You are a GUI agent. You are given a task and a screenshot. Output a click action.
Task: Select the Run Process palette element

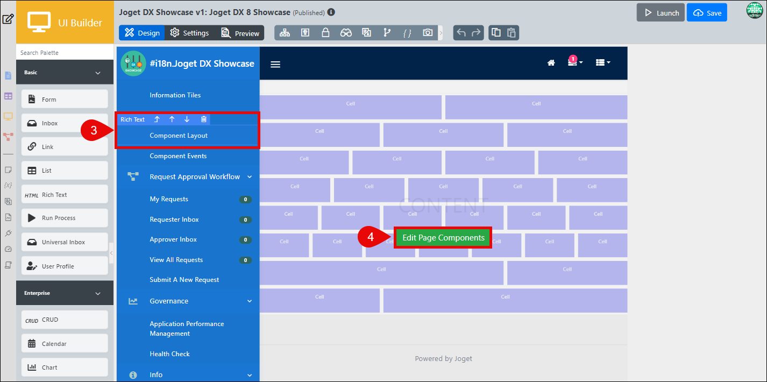coord(65,218)
